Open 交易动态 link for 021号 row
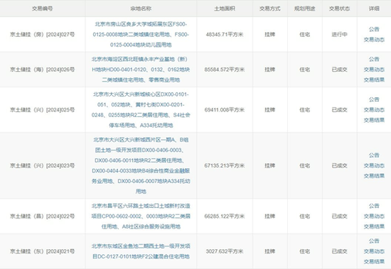The image size is (391, 269). tap(374, 251)
